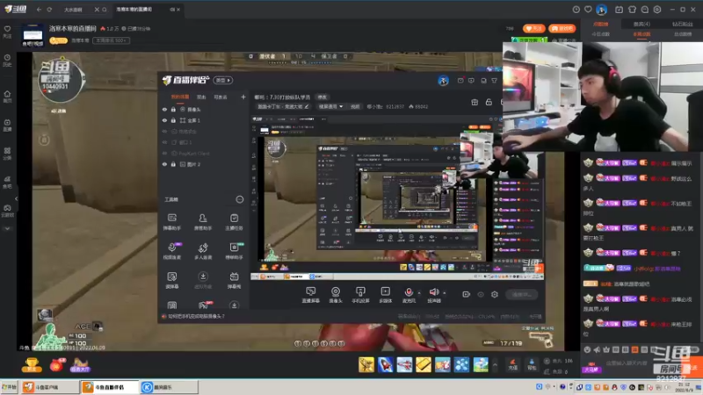Open the 背包 backpack icon
This screenshot has width=703, height=395.
pos(532,364)
